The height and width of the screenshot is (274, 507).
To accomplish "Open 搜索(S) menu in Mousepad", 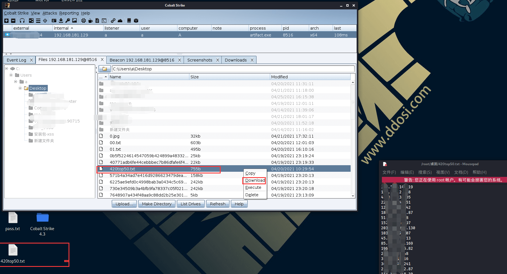I will pyautogui.click(x=425, y=172).
